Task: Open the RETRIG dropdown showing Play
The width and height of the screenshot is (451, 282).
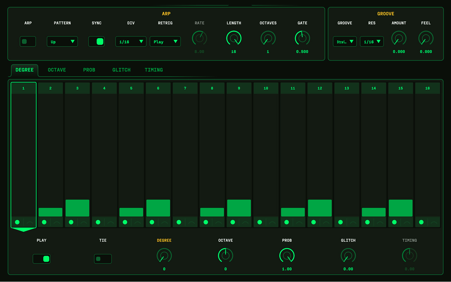Action: pos(165,42)
